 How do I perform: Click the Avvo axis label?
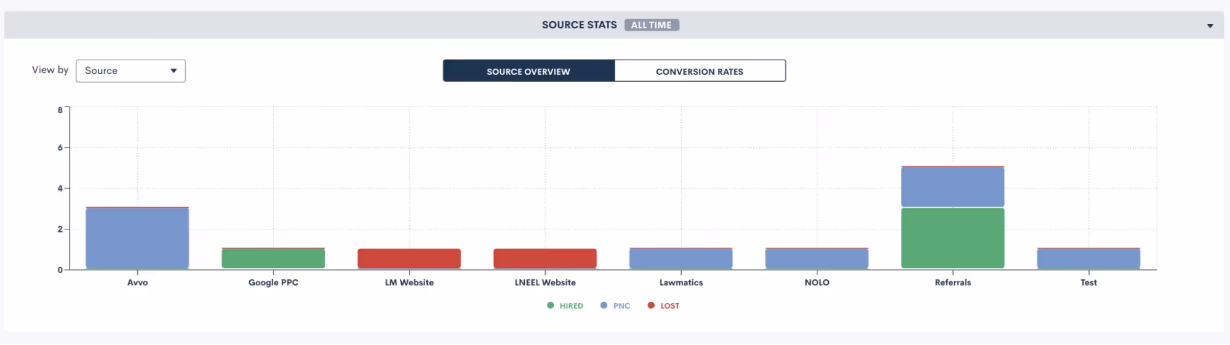point(137,282)
